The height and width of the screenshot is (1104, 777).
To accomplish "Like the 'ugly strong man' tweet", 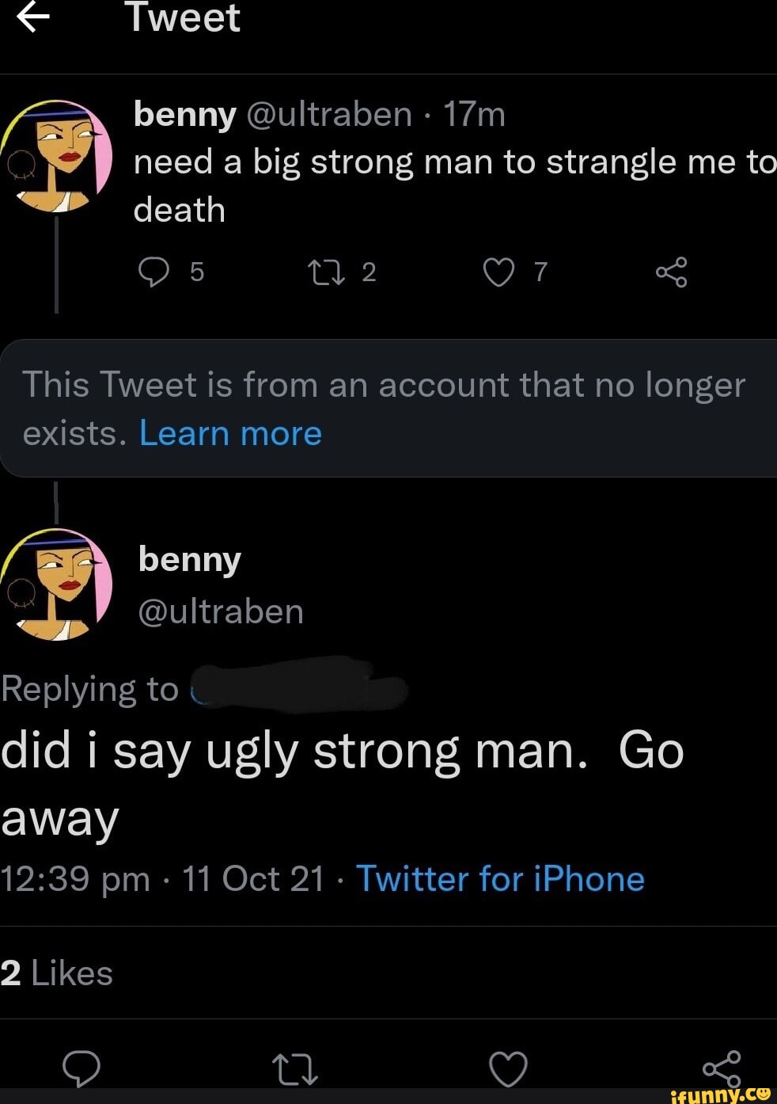I will [508, 1068].
